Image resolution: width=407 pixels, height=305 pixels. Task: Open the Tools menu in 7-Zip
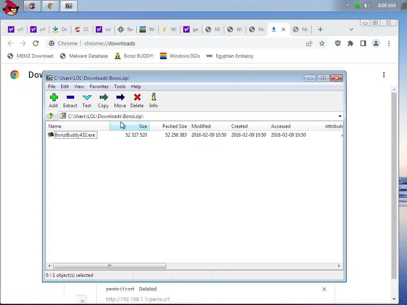pos(120,87)
